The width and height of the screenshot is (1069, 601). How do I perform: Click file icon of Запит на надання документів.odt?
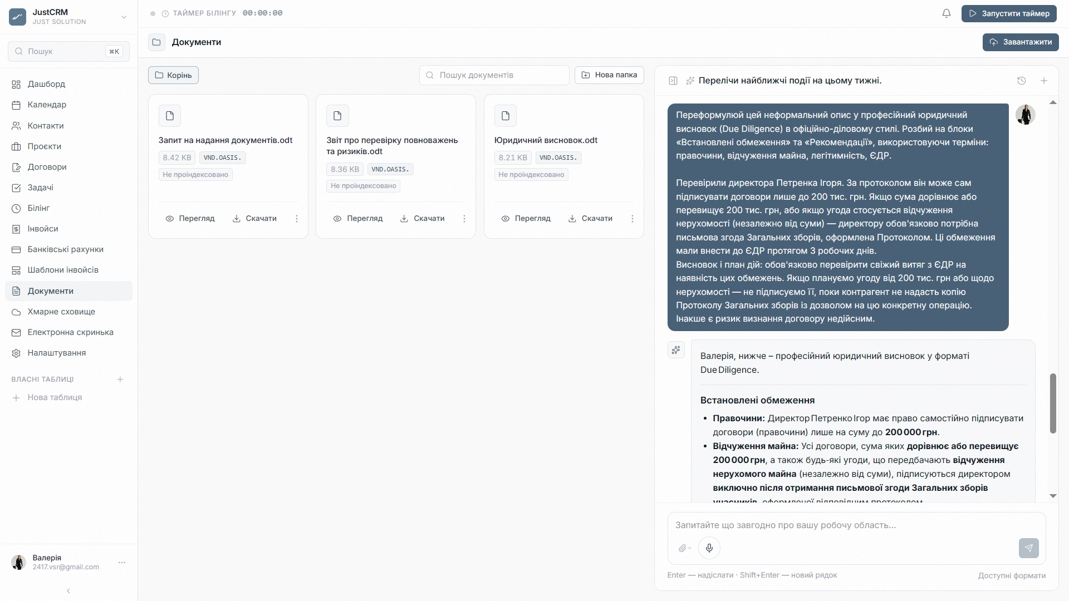click(x=170, y=116)
